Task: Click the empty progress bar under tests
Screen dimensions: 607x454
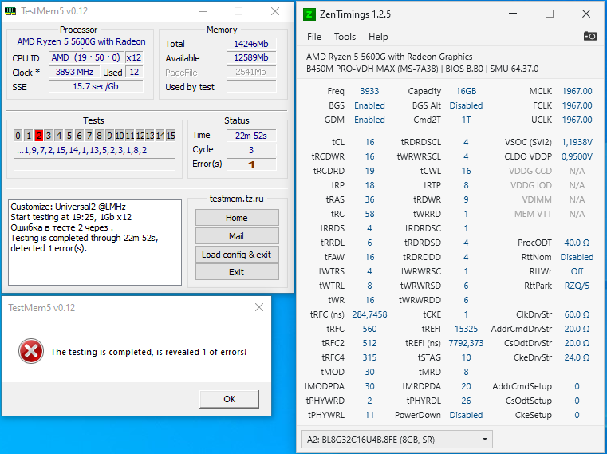Action: [x=94, y=164]
